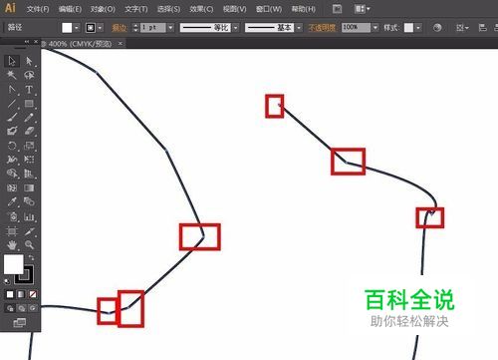Select the Width tool

(x=12, y=160)
